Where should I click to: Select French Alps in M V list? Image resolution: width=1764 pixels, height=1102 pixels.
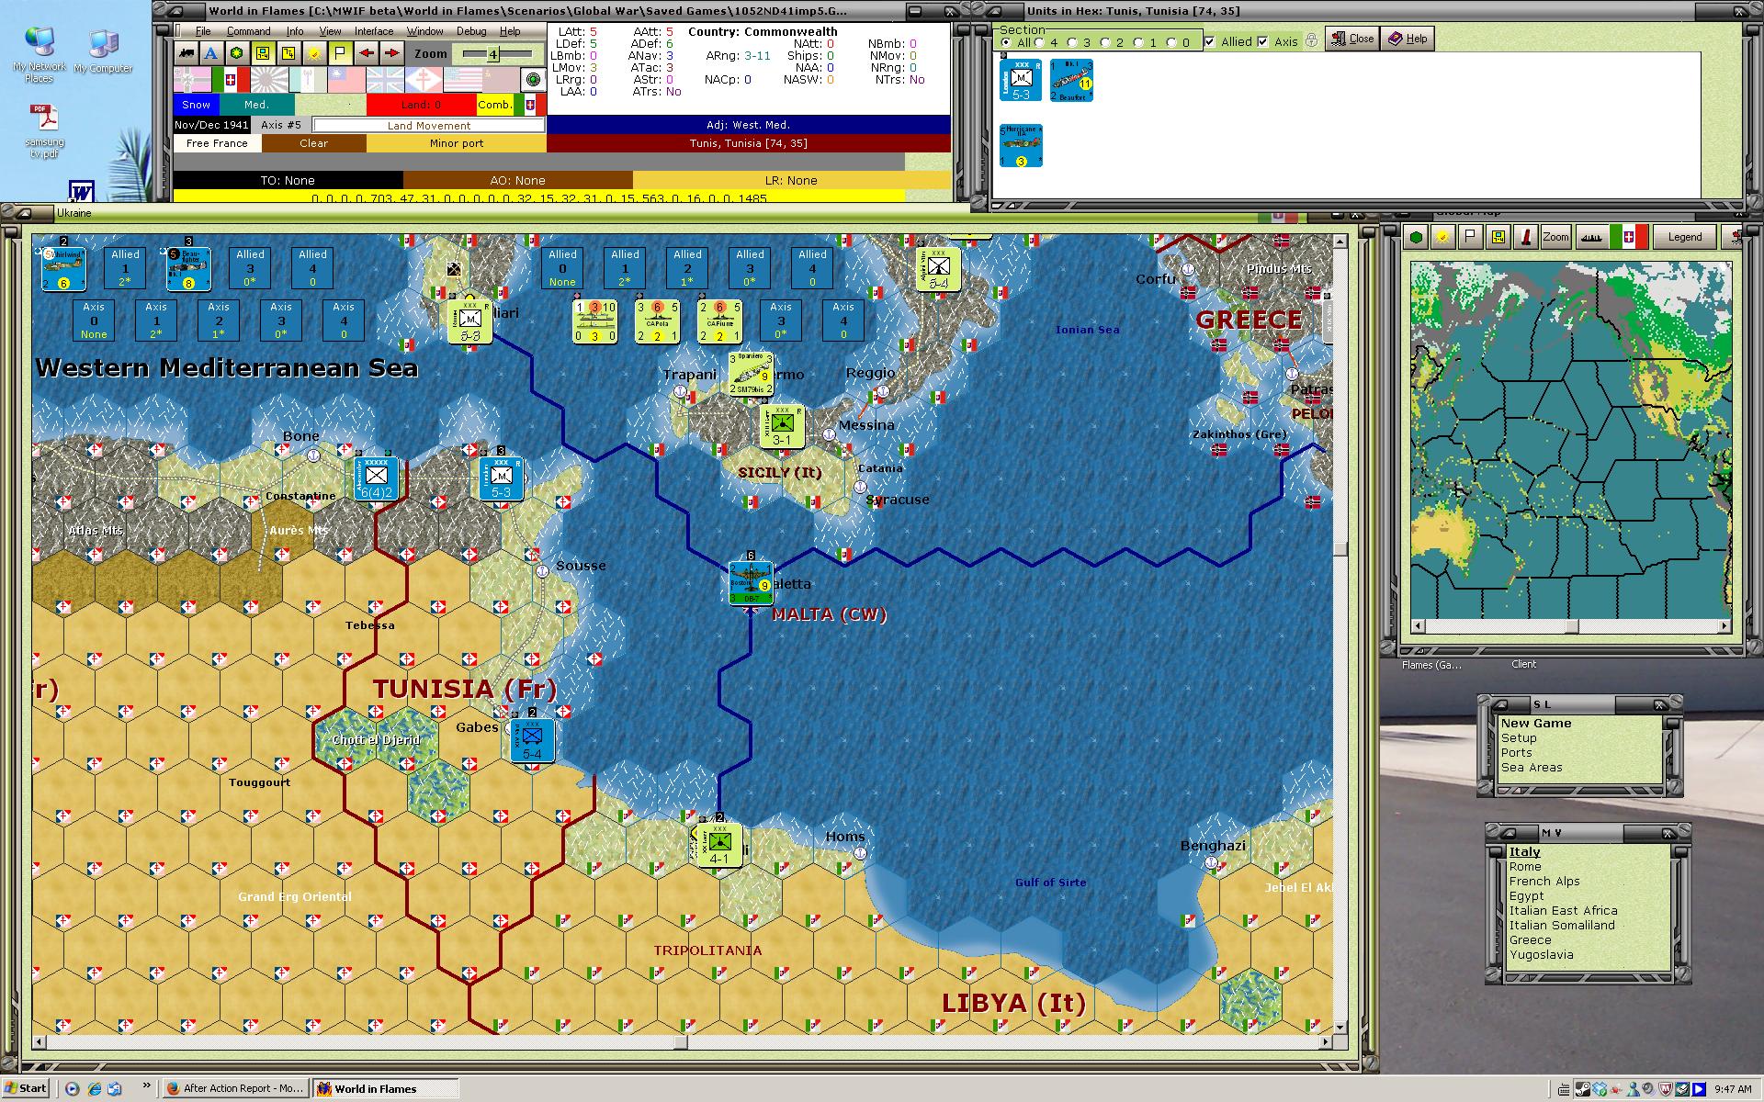coord(1544,882)
